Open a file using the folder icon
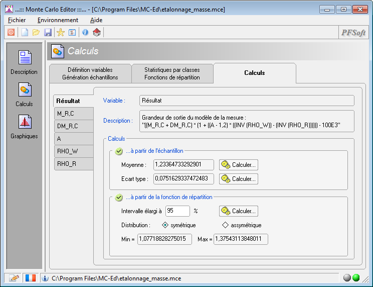This screenshot has height=287, width=373. point(36,32)
